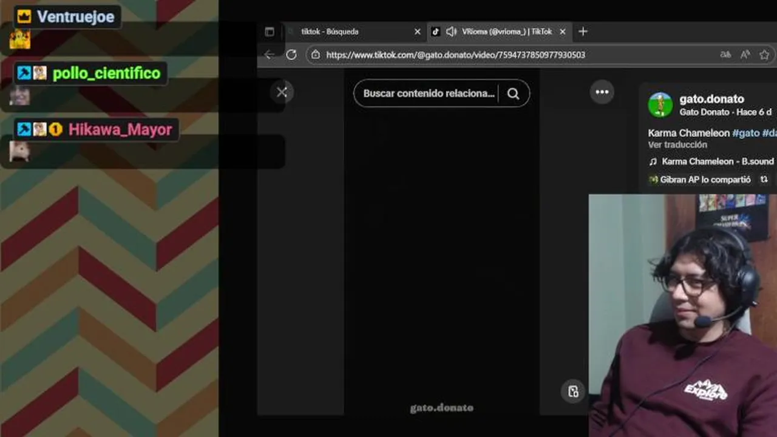The image size is (777, 437).
Task: Switch to the VRioma TikTok tab
Action: (x=499, y=32)
